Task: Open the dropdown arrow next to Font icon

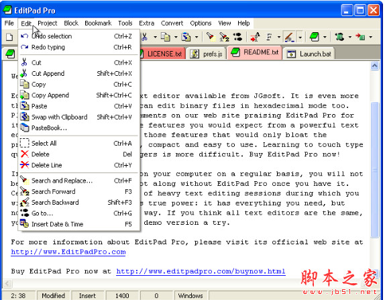Action: coord(279,38)
